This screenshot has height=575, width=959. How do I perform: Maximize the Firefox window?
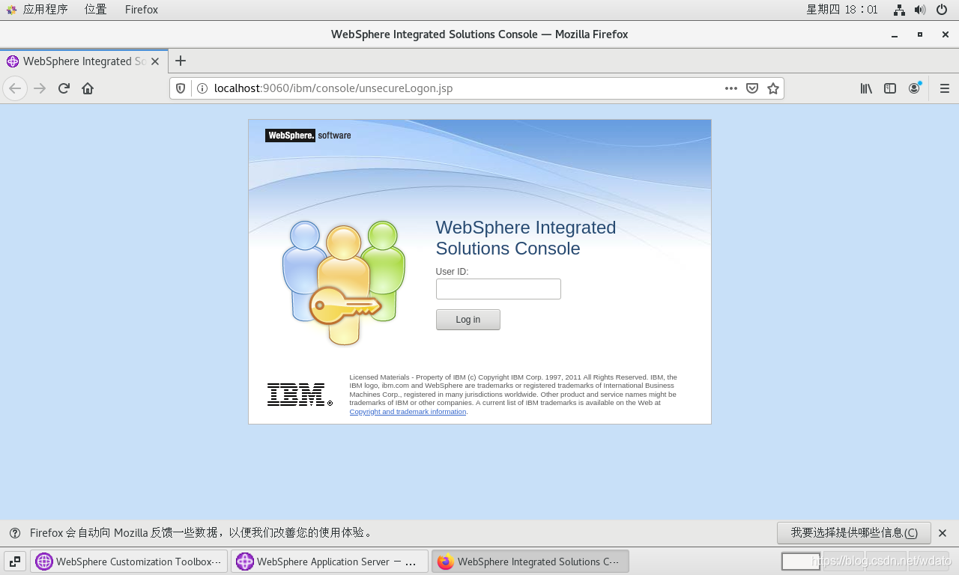[x=920, y=34]
